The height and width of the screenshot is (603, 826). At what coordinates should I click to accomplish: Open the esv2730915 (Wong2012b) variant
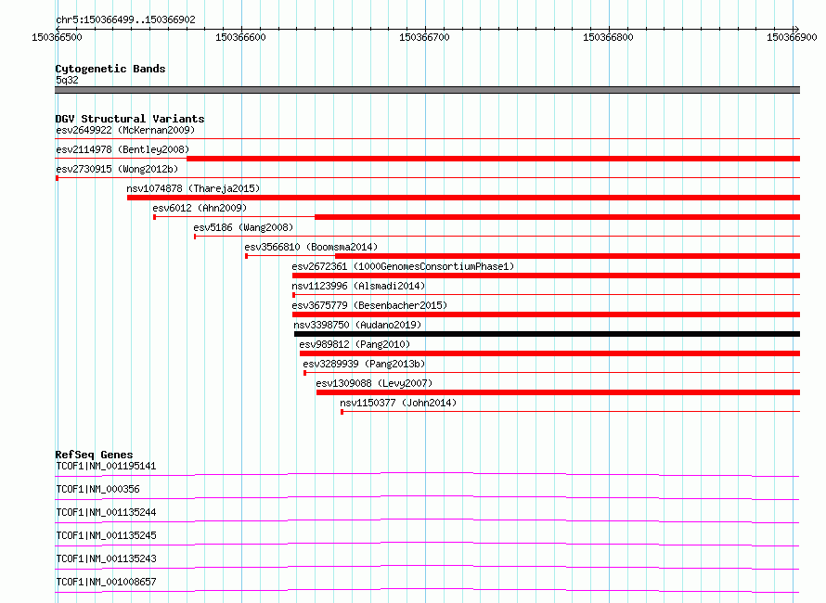pos(117,169)
